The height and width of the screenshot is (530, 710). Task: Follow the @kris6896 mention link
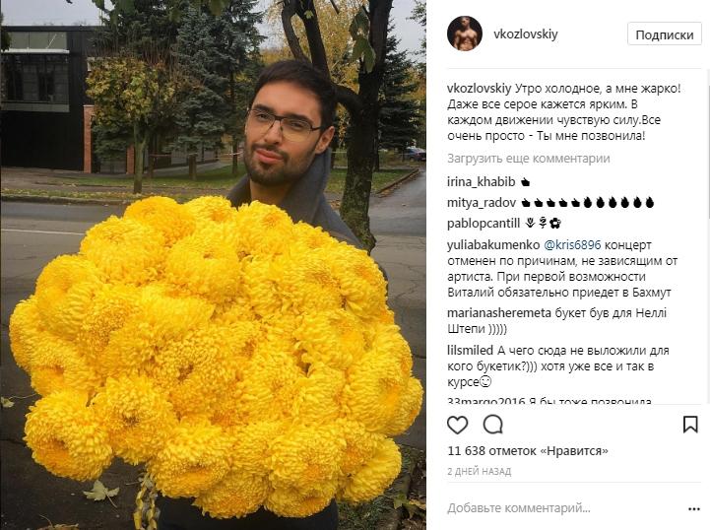572,245
